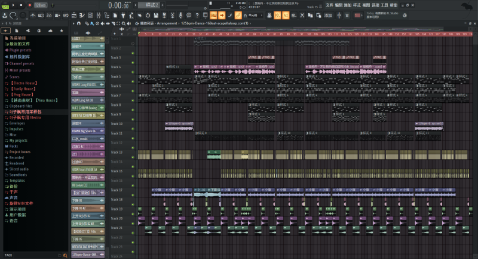
Task: Click the Play button in transport panel
Action: pyautogui.click(x=13, y=5)
